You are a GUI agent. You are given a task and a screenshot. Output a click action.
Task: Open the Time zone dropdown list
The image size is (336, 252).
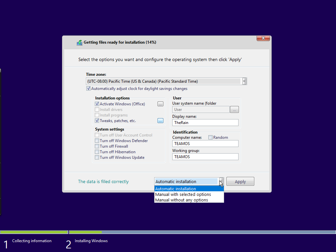[244, 81]
